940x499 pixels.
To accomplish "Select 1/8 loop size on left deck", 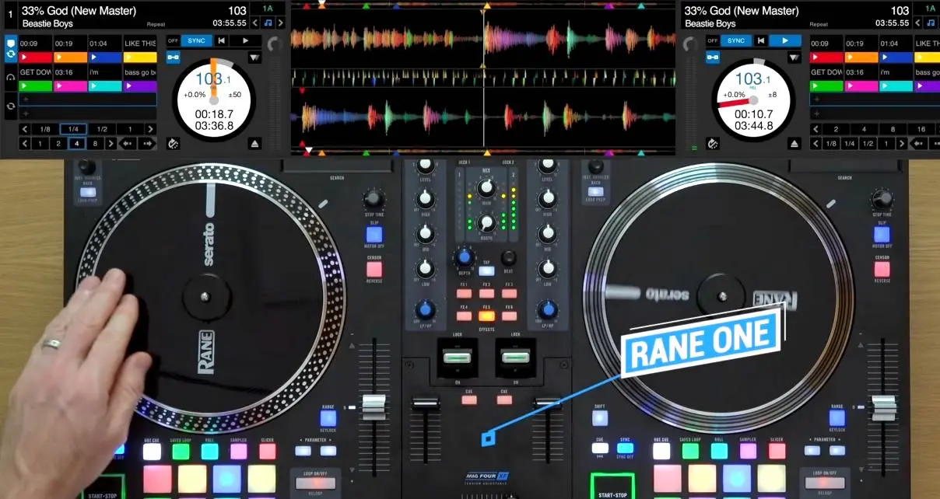I will [46, 129].
